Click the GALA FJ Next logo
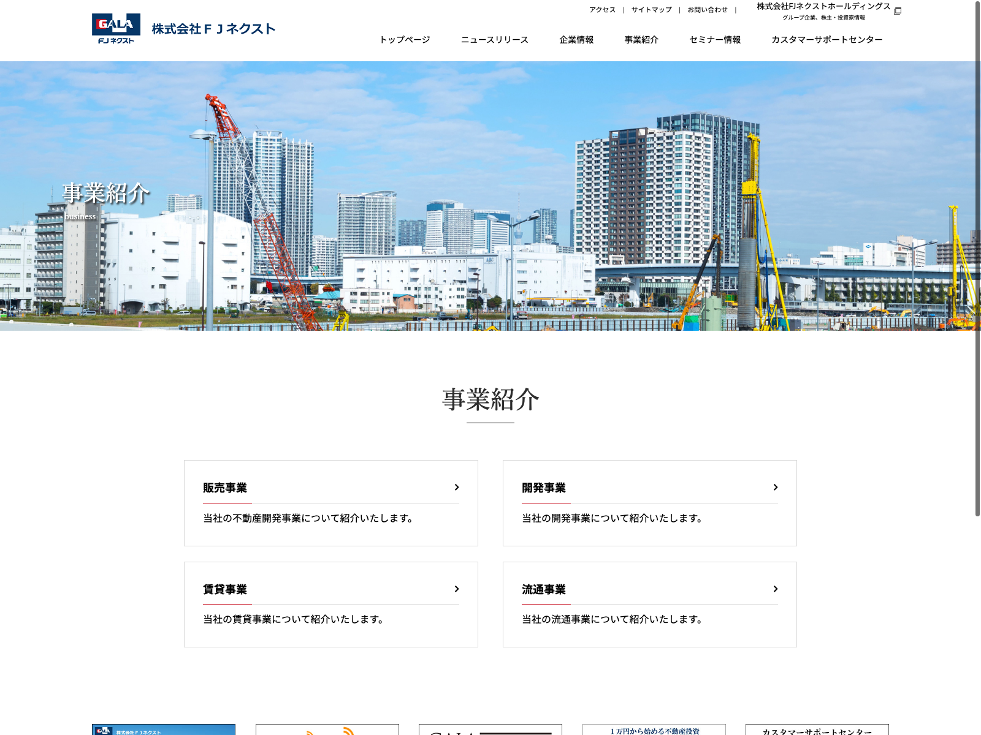The image size is (981, 735). tap(116, 29)
